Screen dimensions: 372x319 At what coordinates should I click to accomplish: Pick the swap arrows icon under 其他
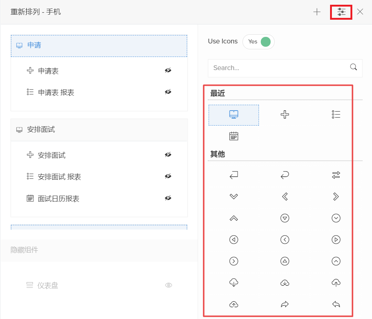[x=336, y=176]
